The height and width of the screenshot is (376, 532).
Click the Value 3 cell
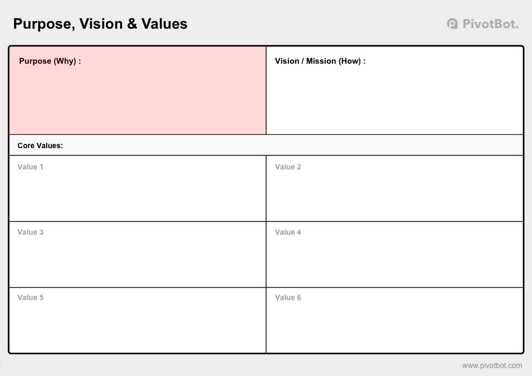138,254
